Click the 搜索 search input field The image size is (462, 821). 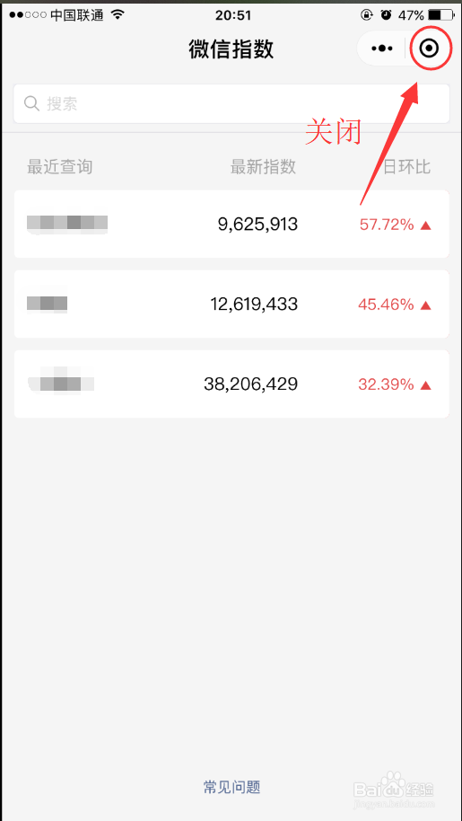click(x=231, y=103)
